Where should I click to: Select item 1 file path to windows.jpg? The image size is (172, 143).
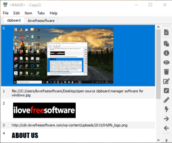pyautogui.click(x=78, y=93)
